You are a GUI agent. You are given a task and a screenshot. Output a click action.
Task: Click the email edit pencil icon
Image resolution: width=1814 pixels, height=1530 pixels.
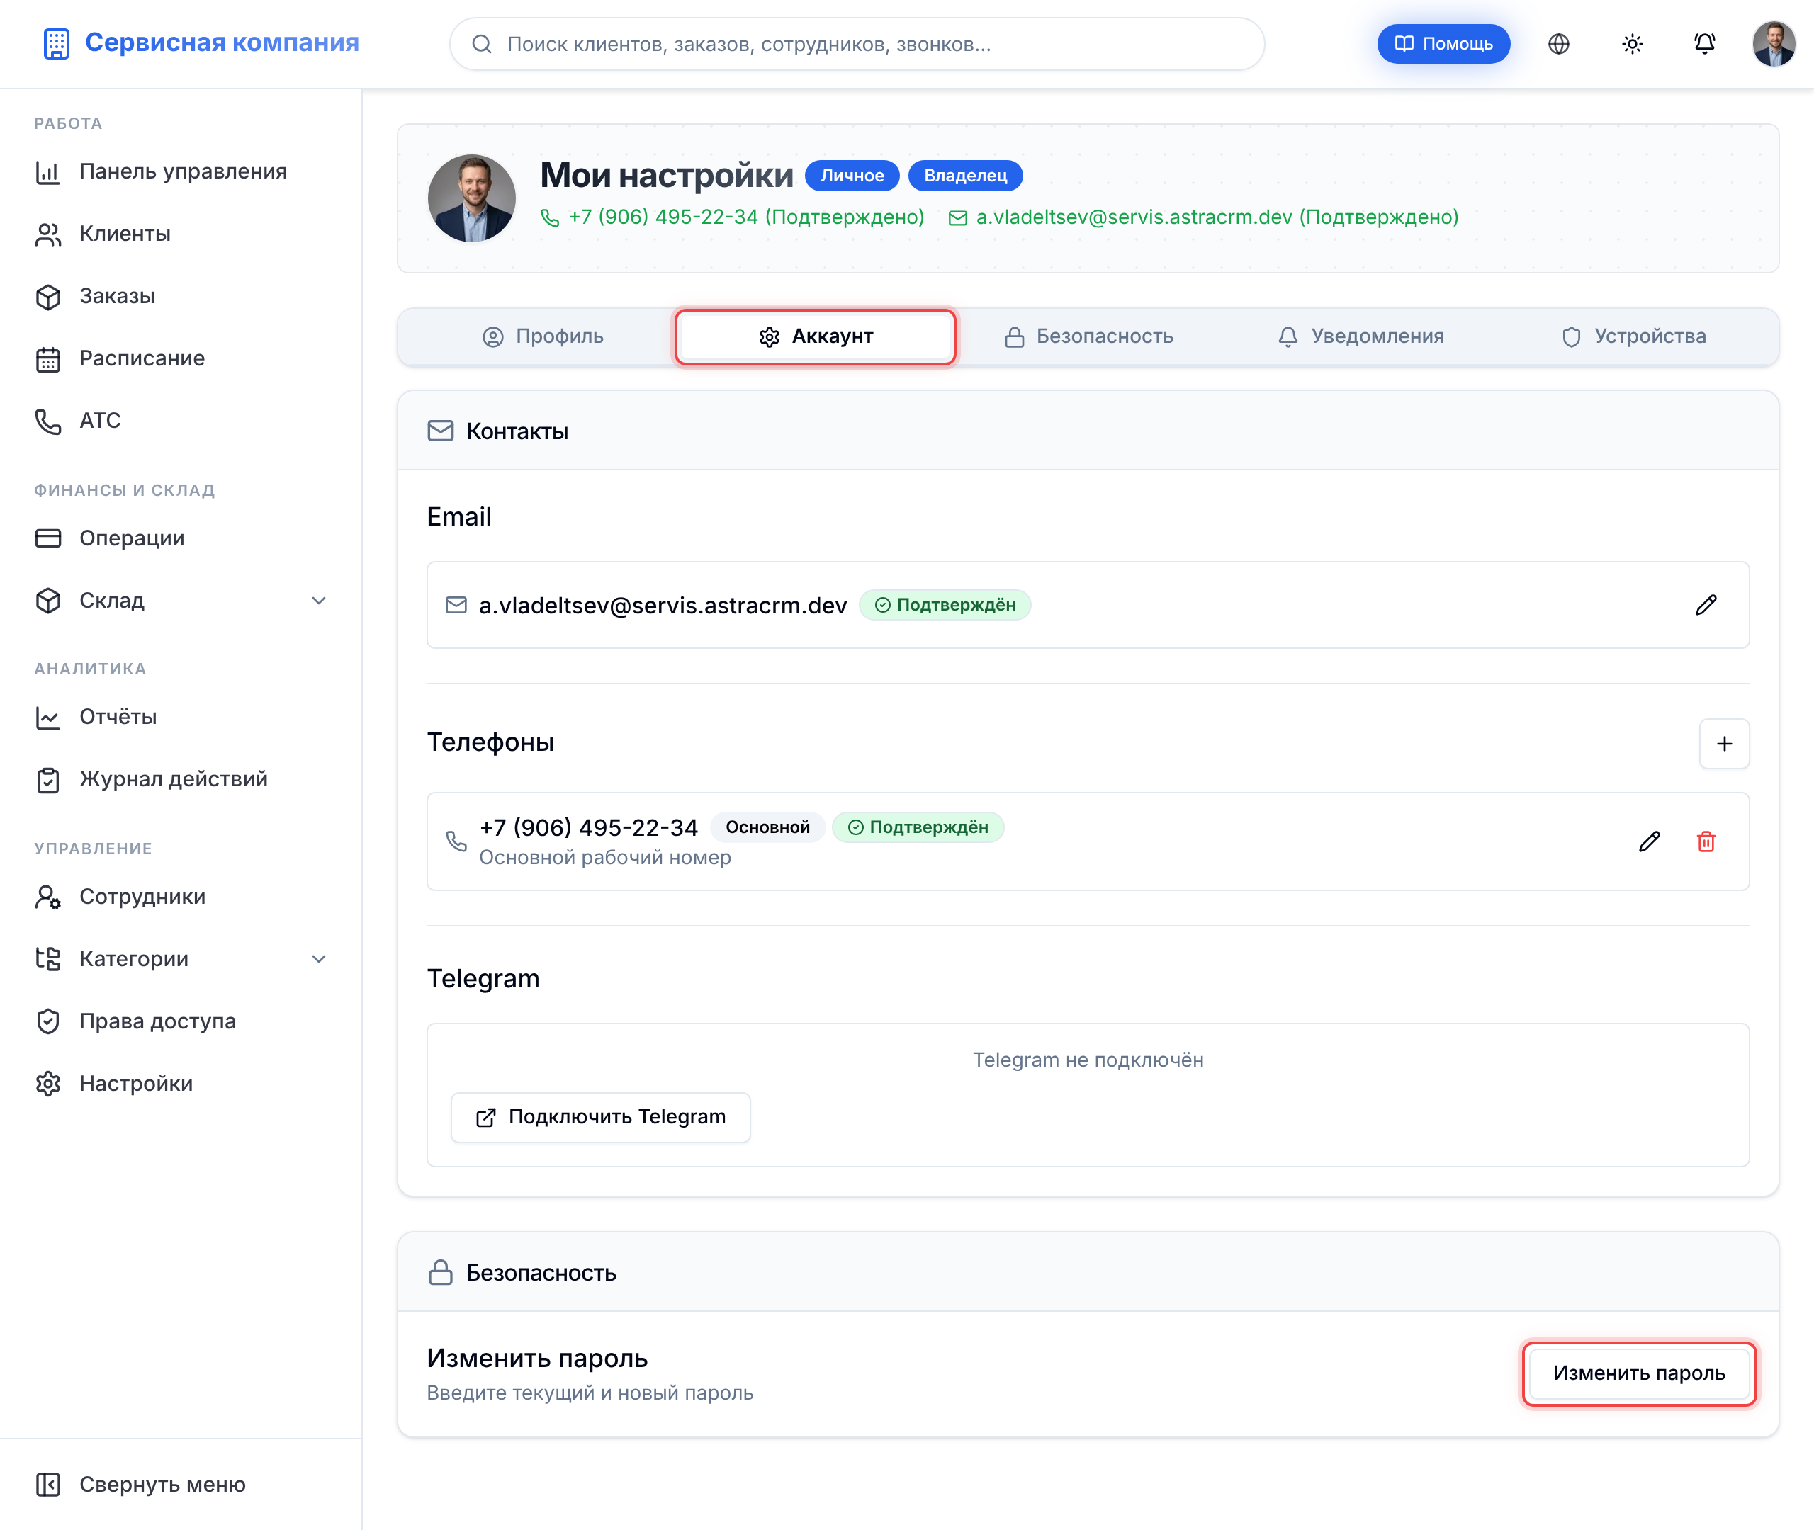1706,604
